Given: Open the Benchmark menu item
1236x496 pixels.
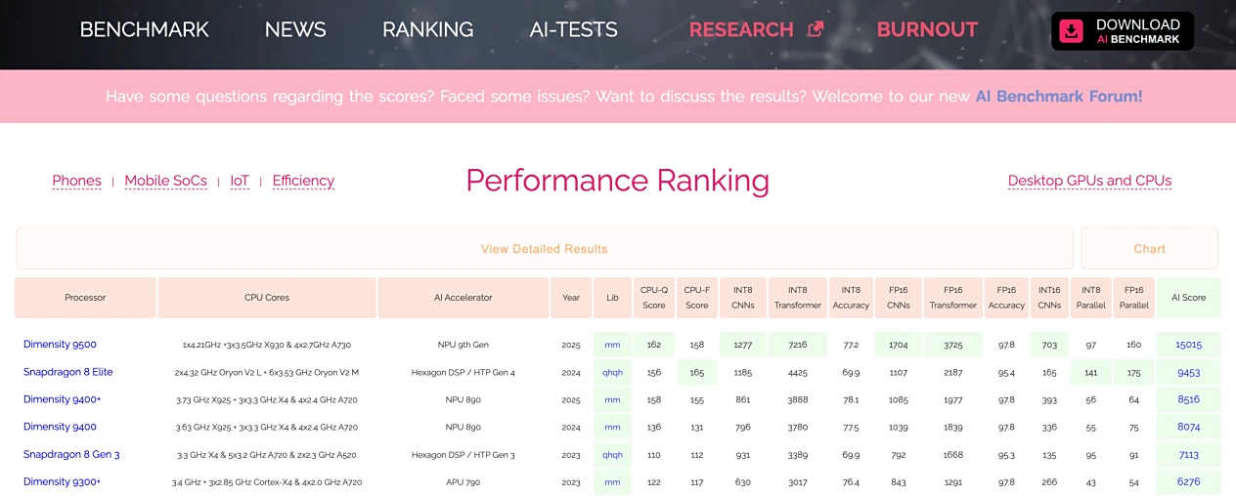Looking at the screenshot, I should (x=144, y=29).
